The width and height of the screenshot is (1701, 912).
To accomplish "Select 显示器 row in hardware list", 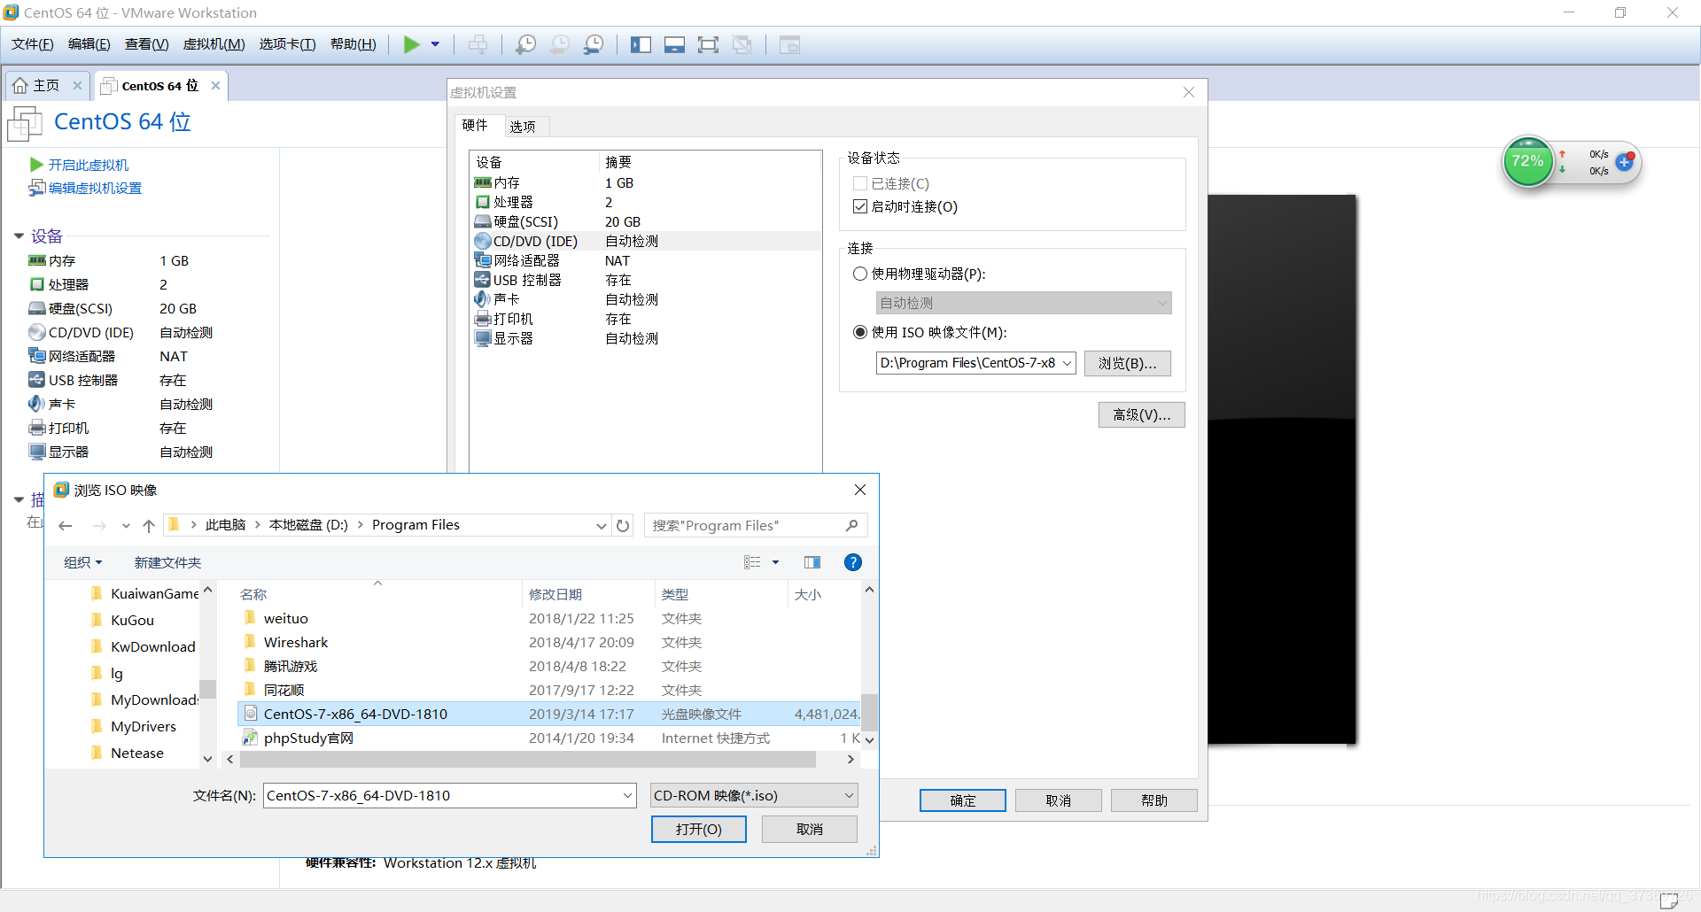I will click(x=646, y=338).
